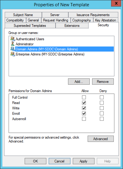123x169 pixels.
Task: Click the Add... button
Action: (79, 81)
